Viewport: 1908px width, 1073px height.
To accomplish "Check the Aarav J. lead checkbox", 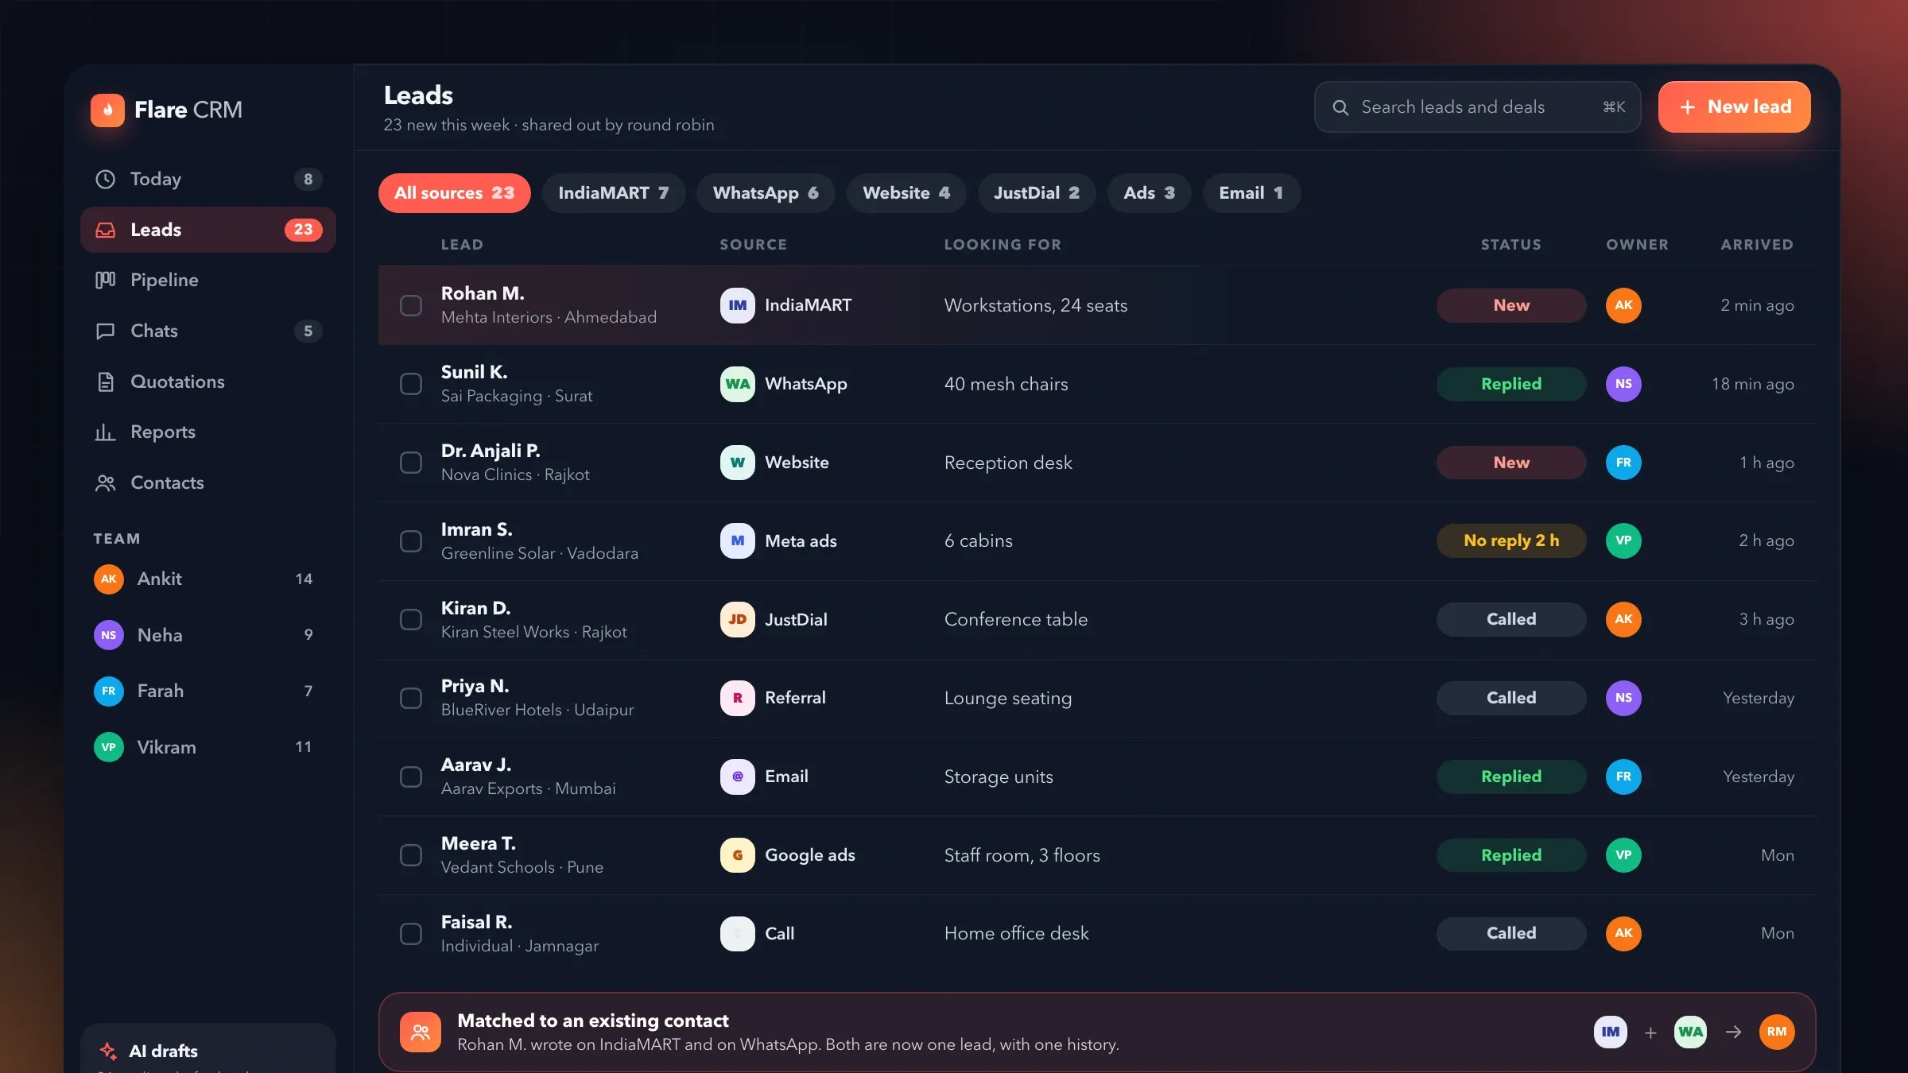I will coord(411,777).
